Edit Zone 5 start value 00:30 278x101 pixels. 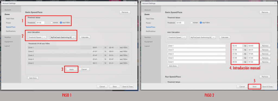[237, 62]
